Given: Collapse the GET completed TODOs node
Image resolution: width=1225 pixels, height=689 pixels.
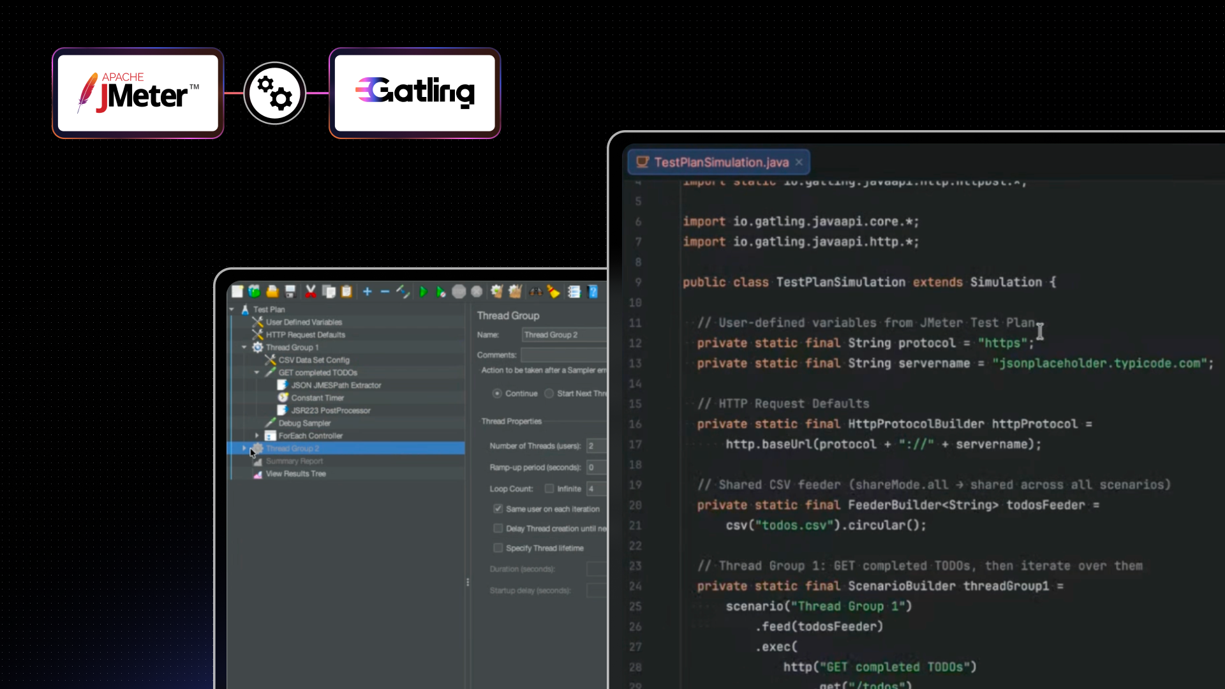Looking at the screenshot, I should point(257,373).
